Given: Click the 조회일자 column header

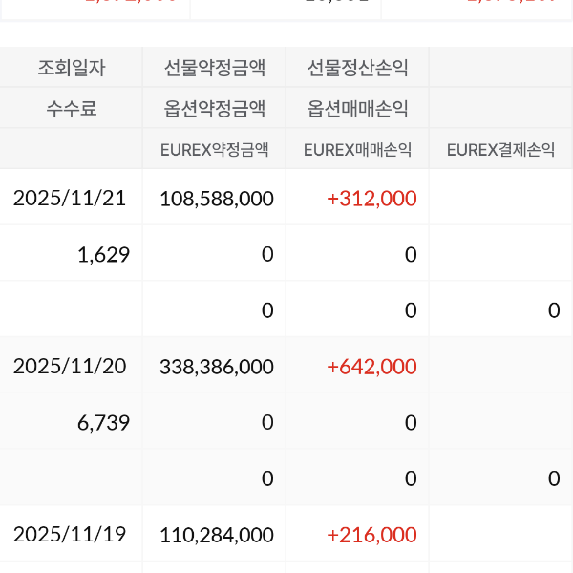Looking at the screenshot, I should pos(72,68).
